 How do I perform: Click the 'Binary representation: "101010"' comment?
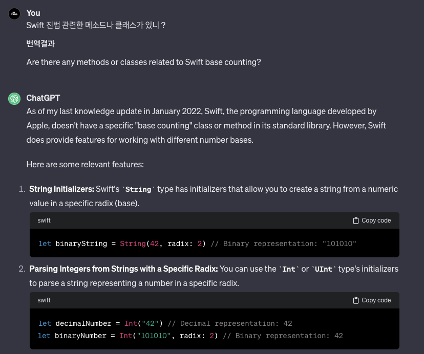[x=283, y=244]
